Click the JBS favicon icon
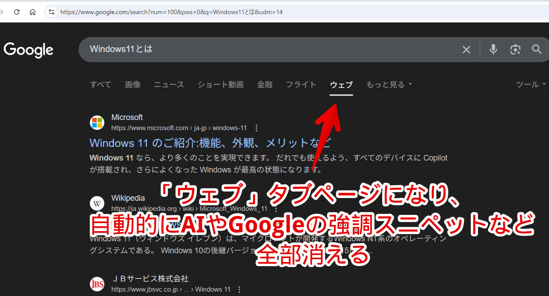The image size is (549, 296). point(97,284)
